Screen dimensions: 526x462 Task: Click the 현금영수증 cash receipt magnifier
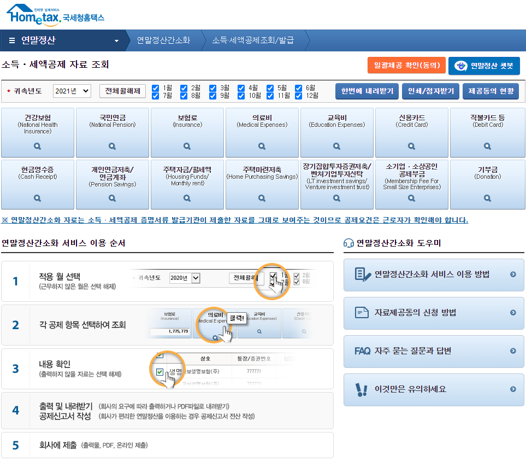point(37,198)
